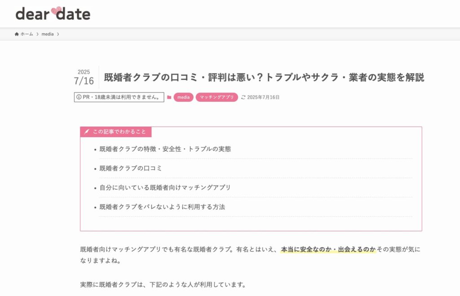The image size is (460, 296).
Task: Select 既婚者クラブの特徴・安全性・トラブルの実態 list item
Action: pos(165,149)
